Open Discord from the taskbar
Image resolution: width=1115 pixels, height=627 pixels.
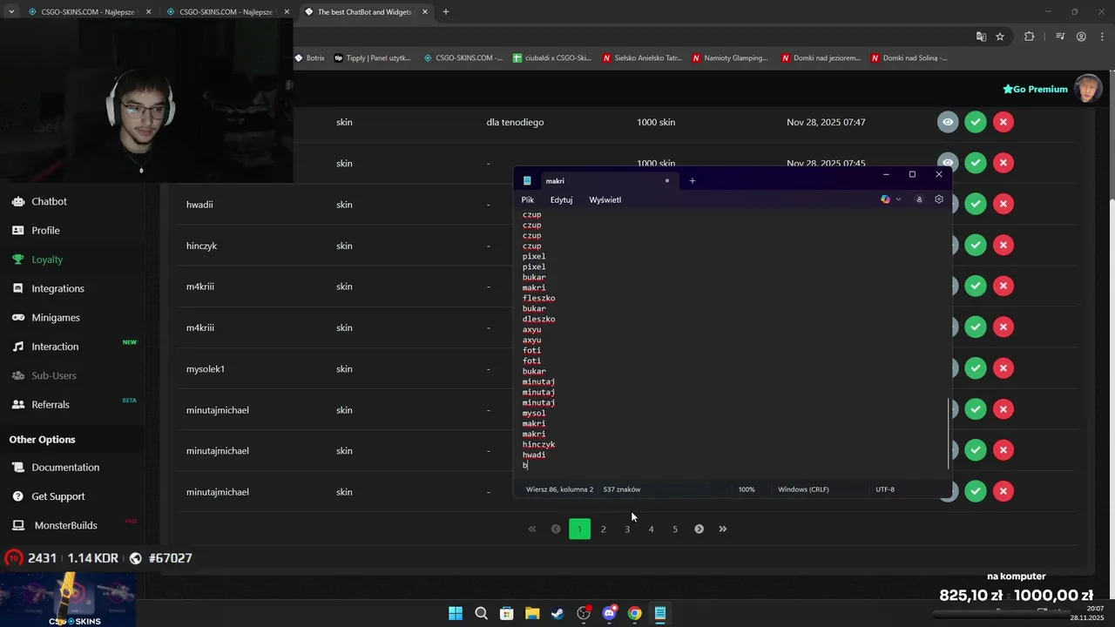pos(609,613)
